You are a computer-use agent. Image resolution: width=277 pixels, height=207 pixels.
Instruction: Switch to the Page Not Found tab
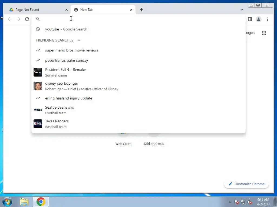(37, 10)
